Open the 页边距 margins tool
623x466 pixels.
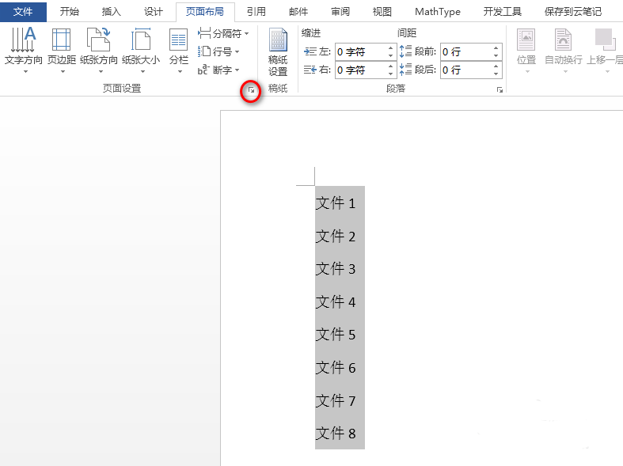click(62, 50)
